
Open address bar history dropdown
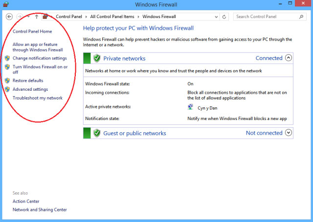coord(216,17)
